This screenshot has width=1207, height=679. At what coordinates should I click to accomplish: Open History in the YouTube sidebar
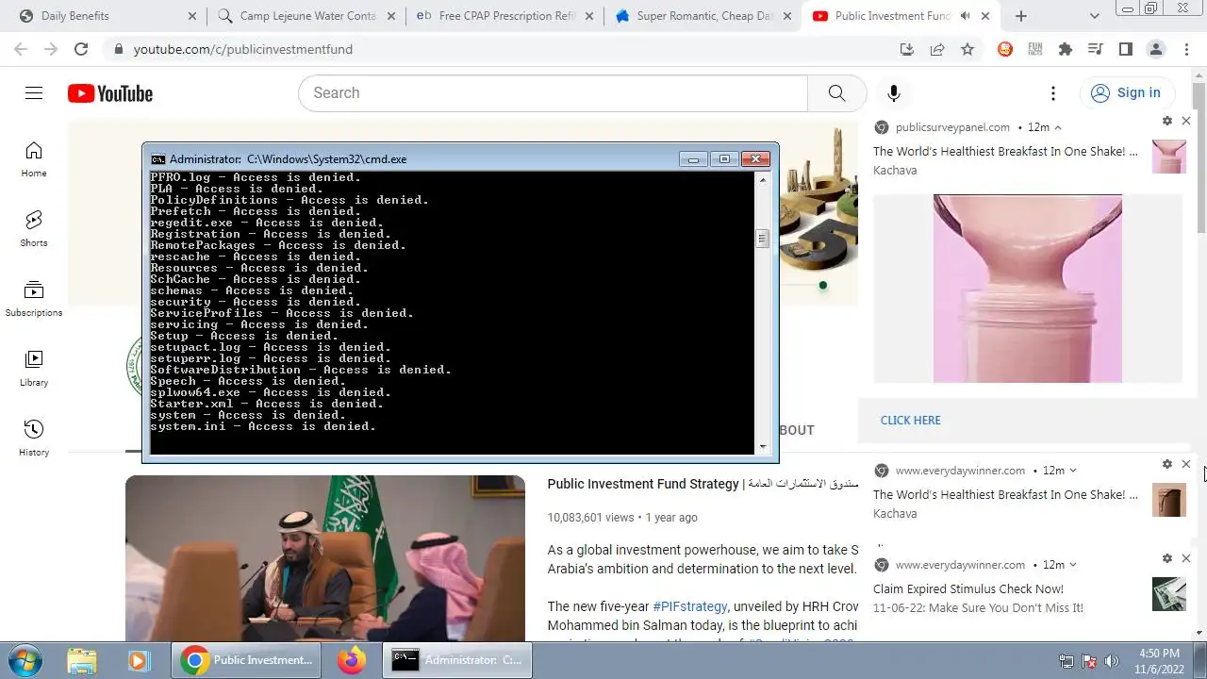click(34, 438)
